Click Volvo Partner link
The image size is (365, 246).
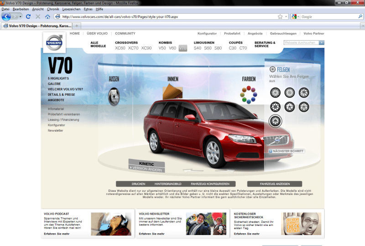click(x=314, y=33)
